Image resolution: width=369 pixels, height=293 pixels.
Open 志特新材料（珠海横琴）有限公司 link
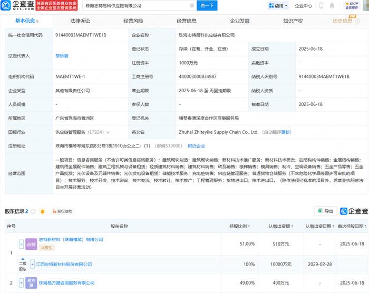pyautogui.click(x=71, y=240)
